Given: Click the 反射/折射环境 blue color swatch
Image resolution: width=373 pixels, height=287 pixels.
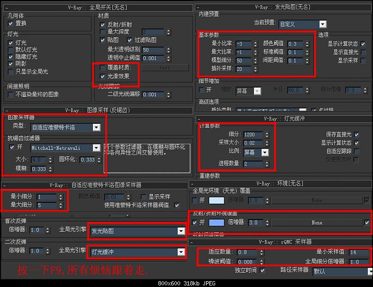Looking at the screenshot, I should click(216, 223).
